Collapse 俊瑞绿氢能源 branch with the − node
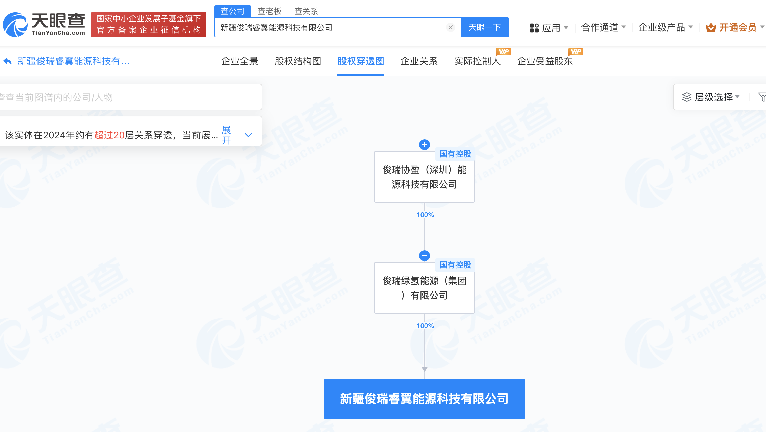766x432 pixels. [424, 256]
